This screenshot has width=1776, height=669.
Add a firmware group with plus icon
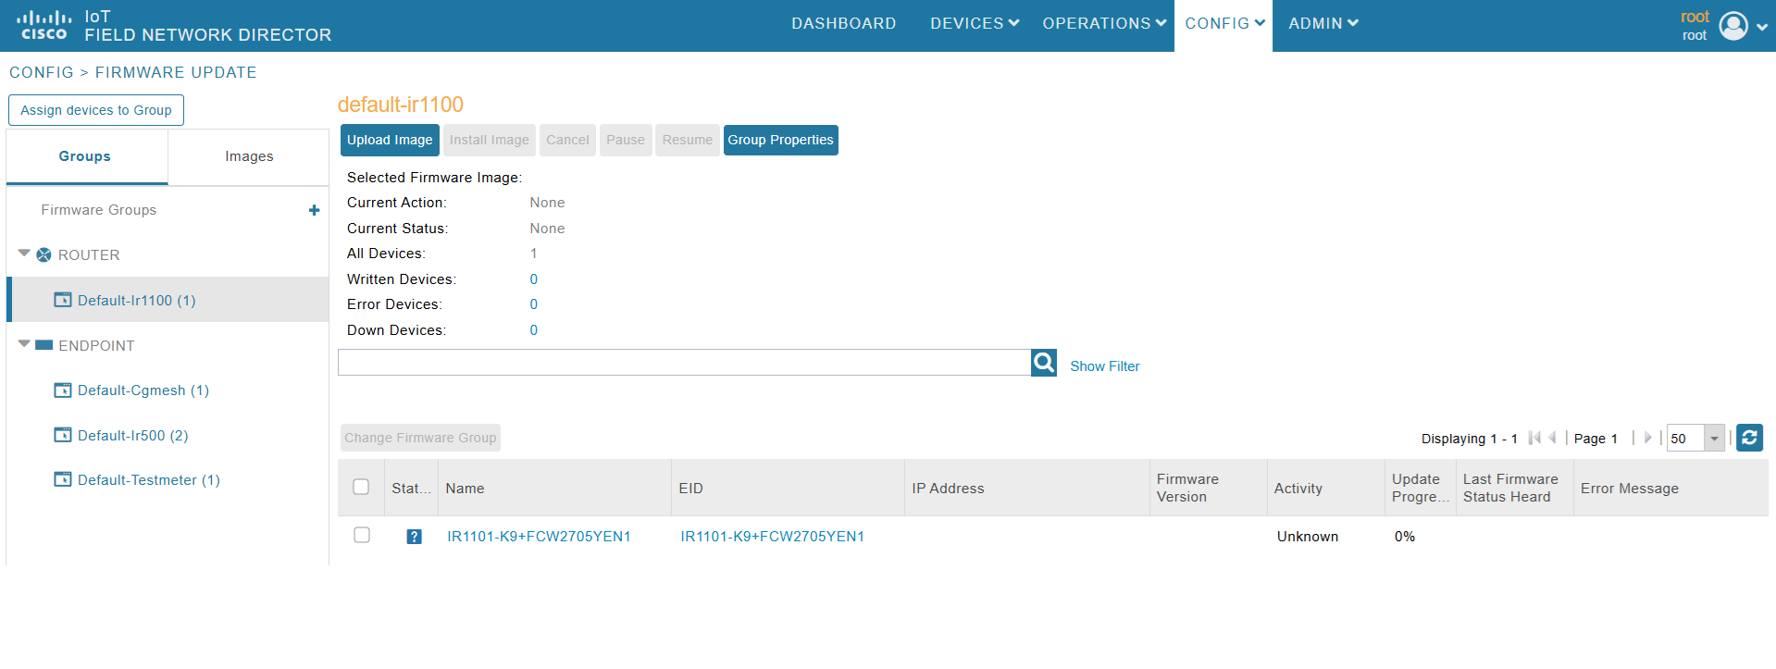pyautogui.click(x=314, y=210)
